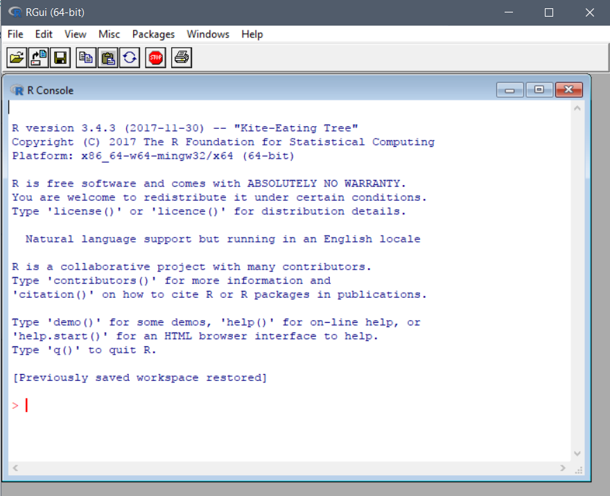Viewport: 610px width, 496px height.
Task: Minimize the R Console child window
Action: [509, 90]
